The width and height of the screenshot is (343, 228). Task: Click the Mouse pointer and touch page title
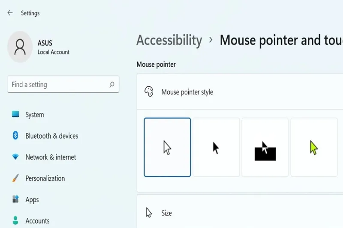[281, 40]
